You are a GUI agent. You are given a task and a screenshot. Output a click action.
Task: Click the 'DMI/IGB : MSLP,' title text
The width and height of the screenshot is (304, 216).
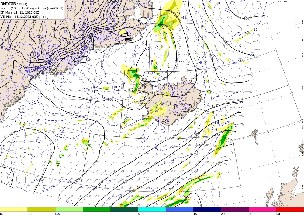[14, 3]
